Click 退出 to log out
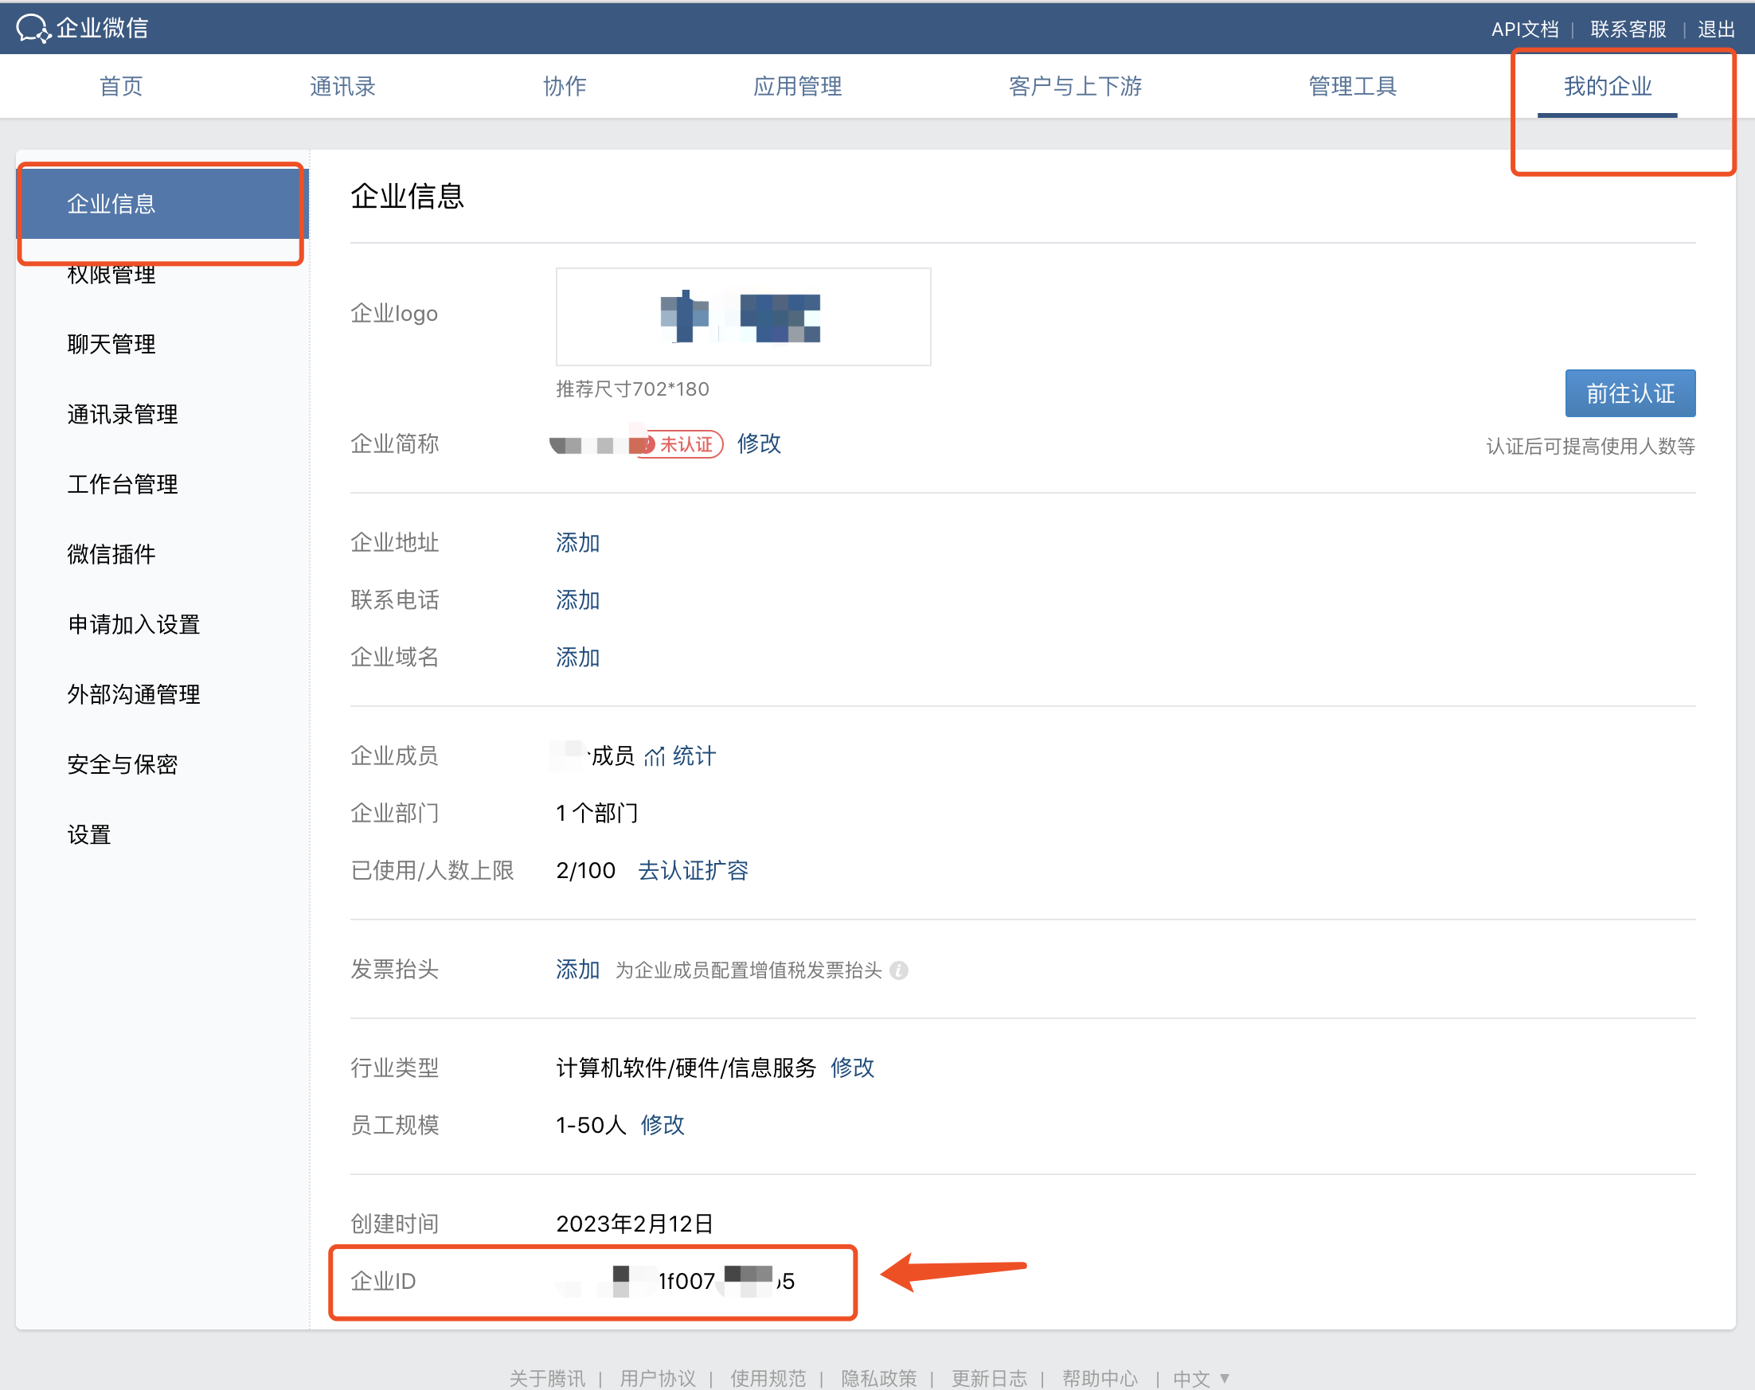The image size is (1755, 1390). (1716, 29)
